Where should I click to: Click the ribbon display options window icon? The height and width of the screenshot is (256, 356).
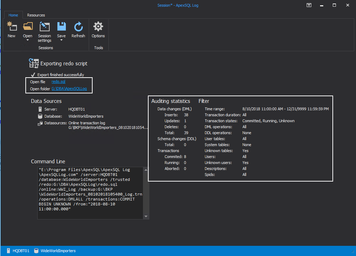point(308,5)
